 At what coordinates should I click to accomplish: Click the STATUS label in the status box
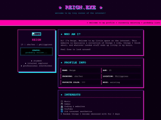point(36,50)
